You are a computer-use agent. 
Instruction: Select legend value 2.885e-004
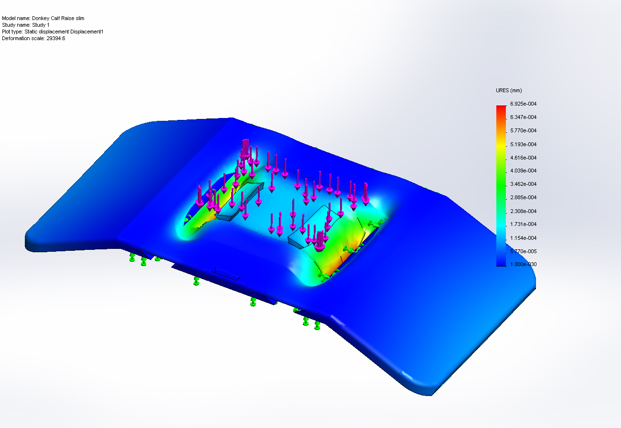[x=523, y=197]
